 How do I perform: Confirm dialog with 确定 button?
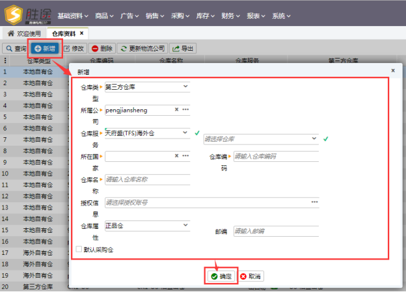click(221, 276)
